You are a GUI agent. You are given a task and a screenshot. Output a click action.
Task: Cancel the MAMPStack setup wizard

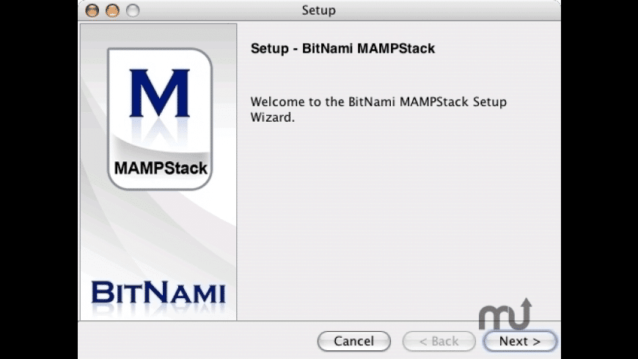tap(353, 341)
